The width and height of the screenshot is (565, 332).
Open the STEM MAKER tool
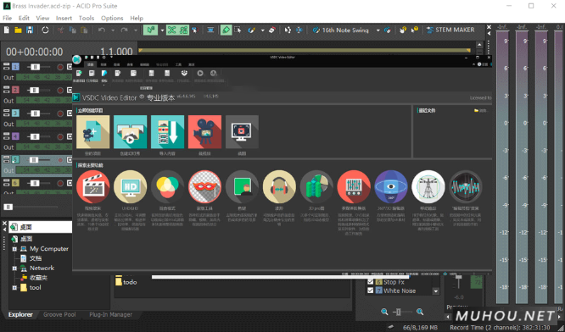(x=450, y=30)
